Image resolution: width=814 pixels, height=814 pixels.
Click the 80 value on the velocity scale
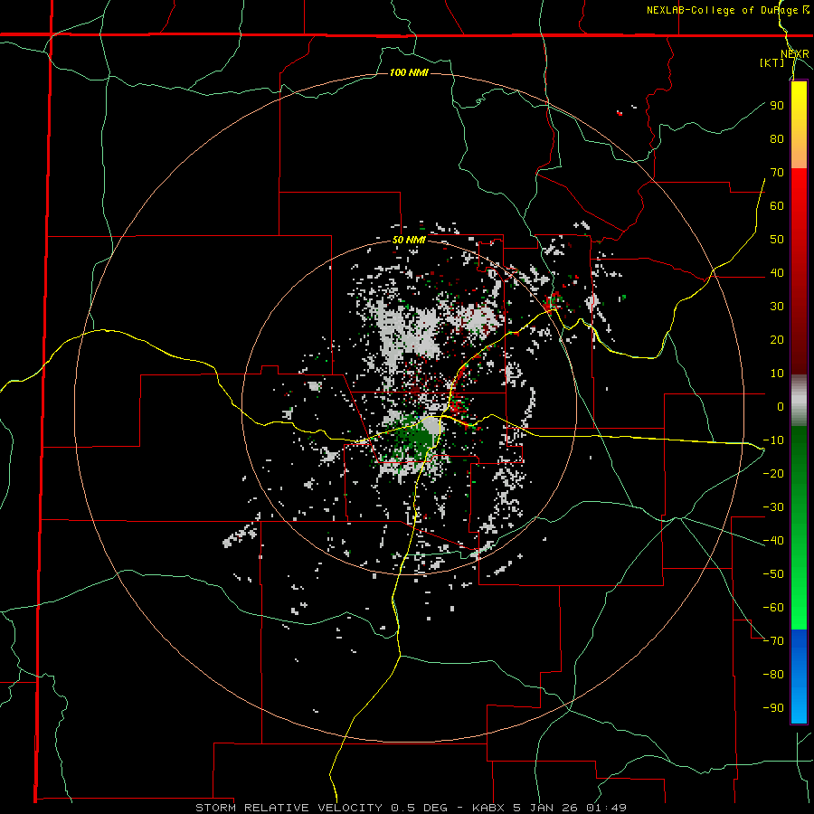tap(777, 138)
